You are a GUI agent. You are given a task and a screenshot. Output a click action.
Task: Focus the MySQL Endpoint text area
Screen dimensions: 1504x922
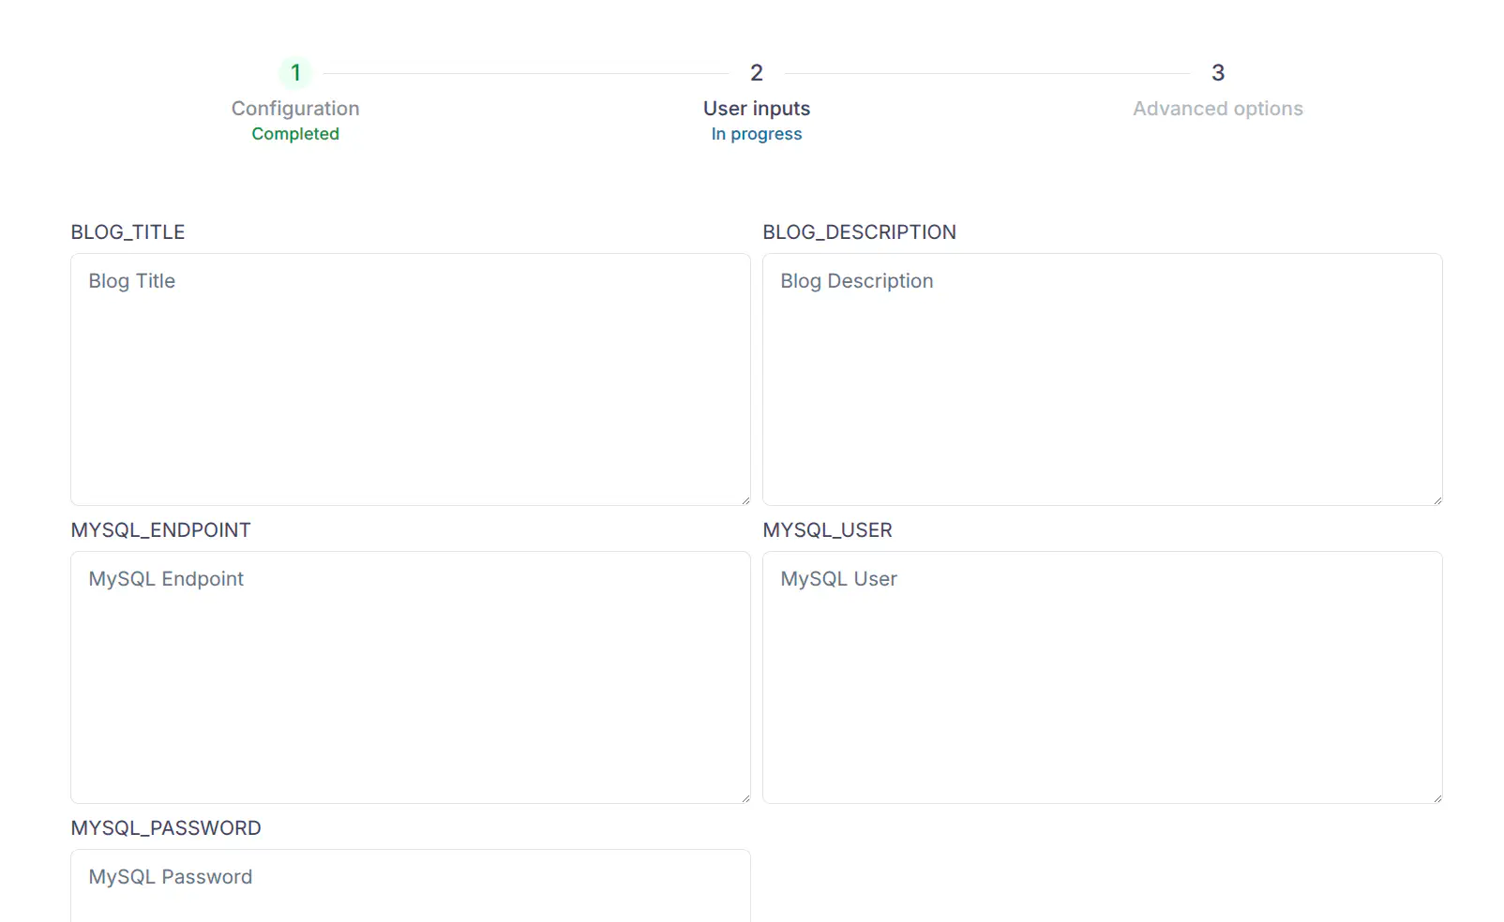[x=411, y=677]
